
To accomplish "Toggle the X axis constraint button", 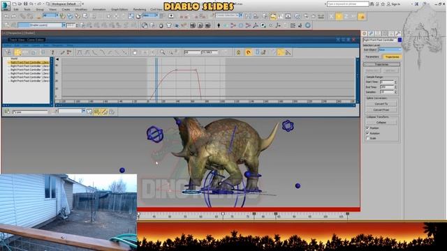I will [x=331, y=17].
